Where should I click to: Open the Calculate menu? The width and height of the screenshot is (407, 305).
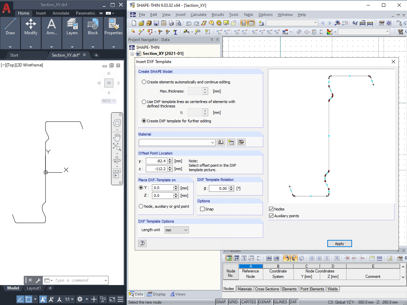point(198,15)
